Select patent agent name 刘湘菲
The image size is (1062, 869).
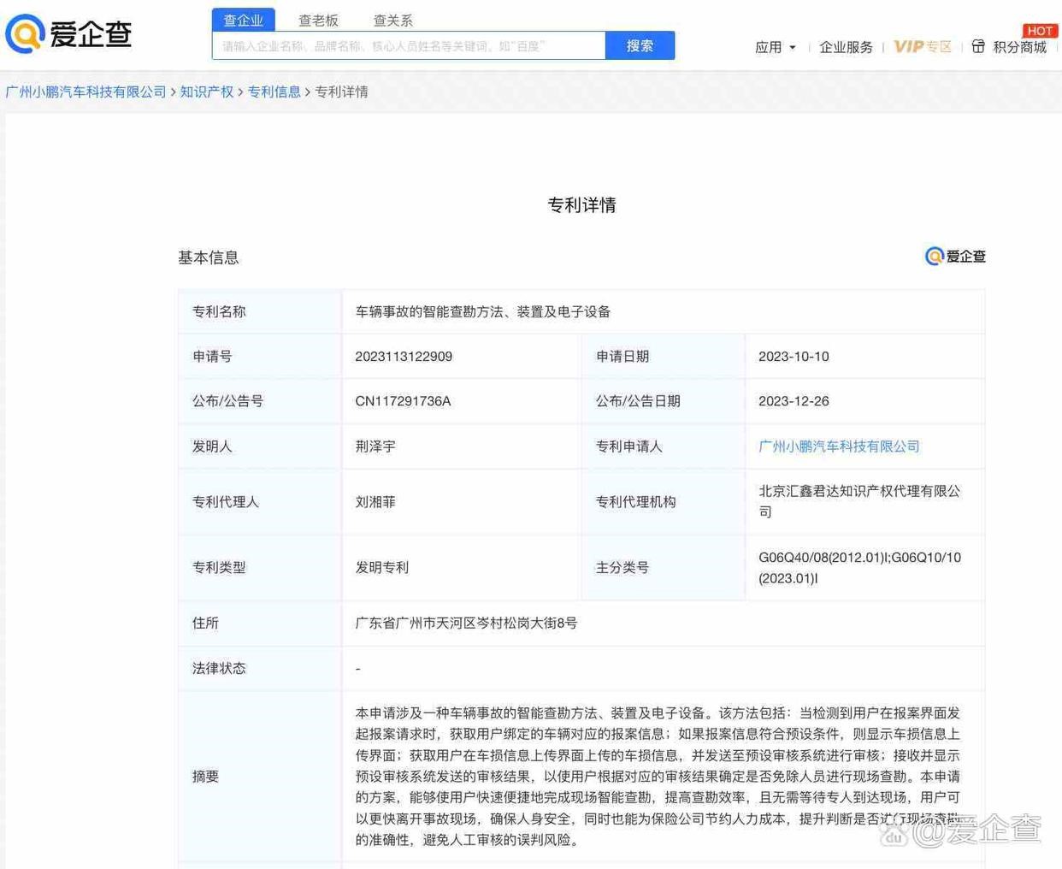(x=375, y=502)
